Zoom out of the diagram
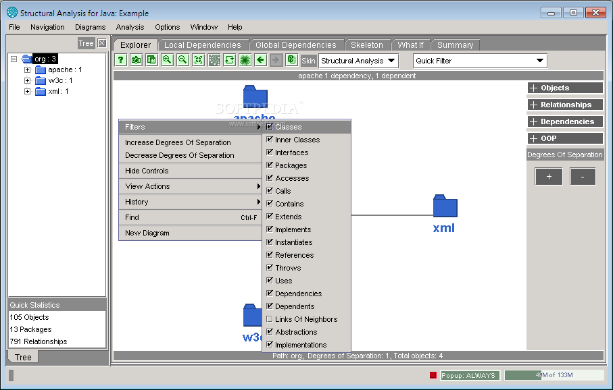This screenshot has height=390, width=613. 182,60
